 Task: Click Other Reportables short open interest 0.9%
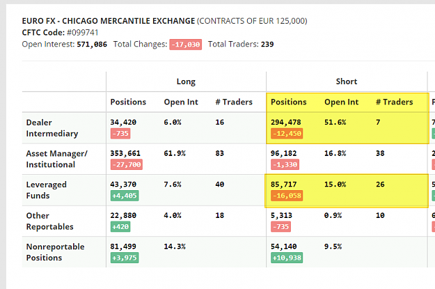tap(333, 216)
